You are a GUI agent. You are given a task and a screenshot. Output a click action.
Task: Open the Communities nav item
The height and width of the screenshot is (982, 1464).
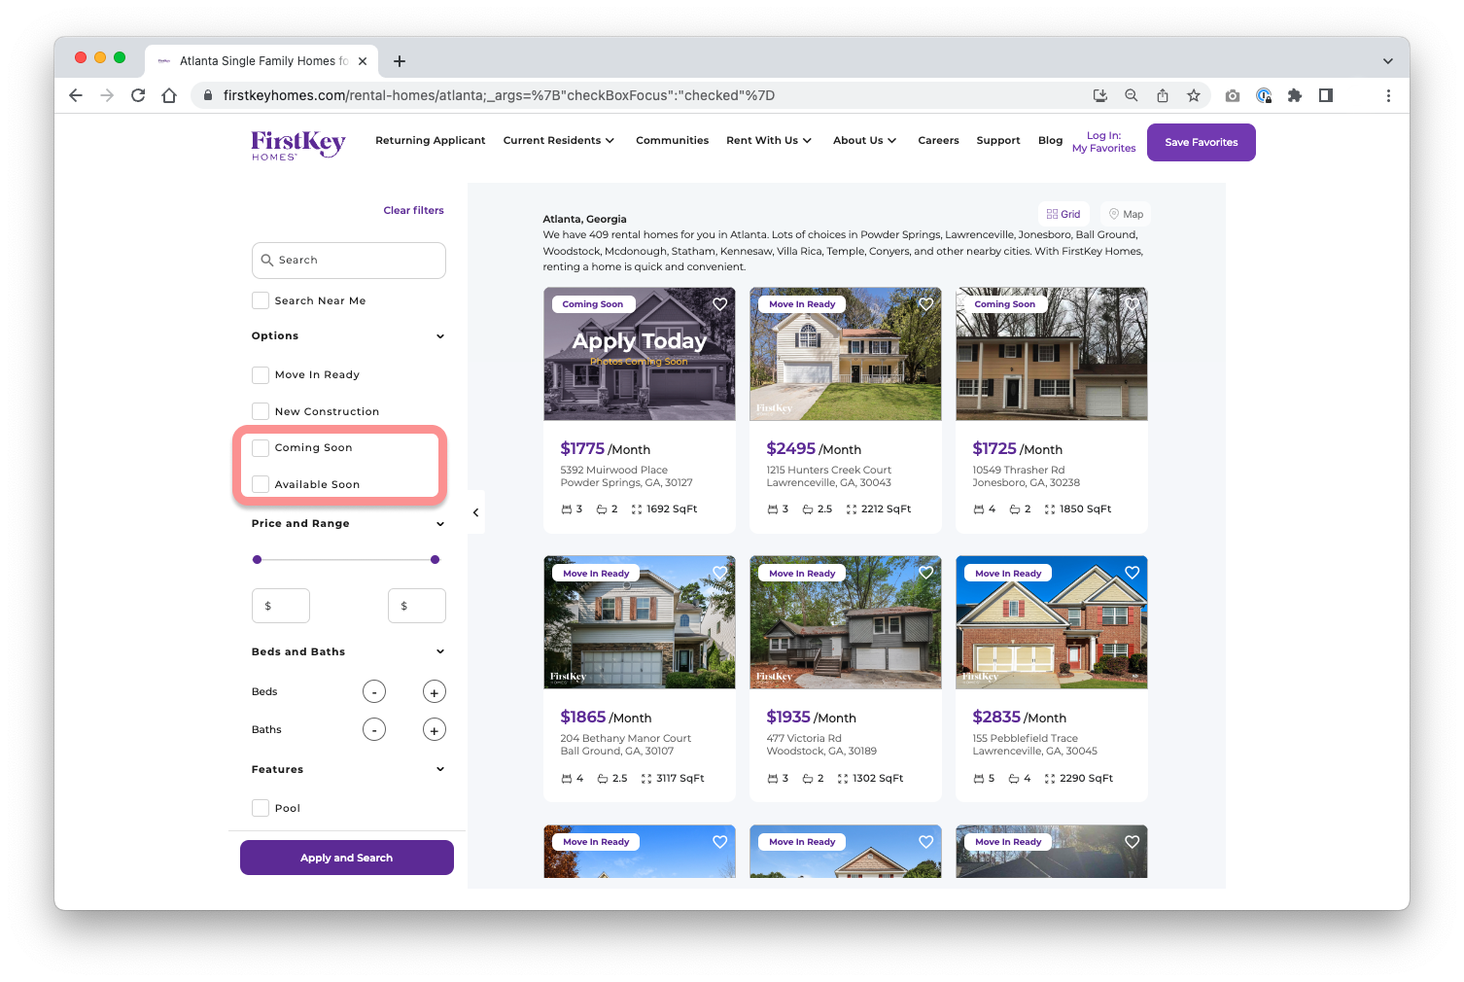tap(672, 141)
